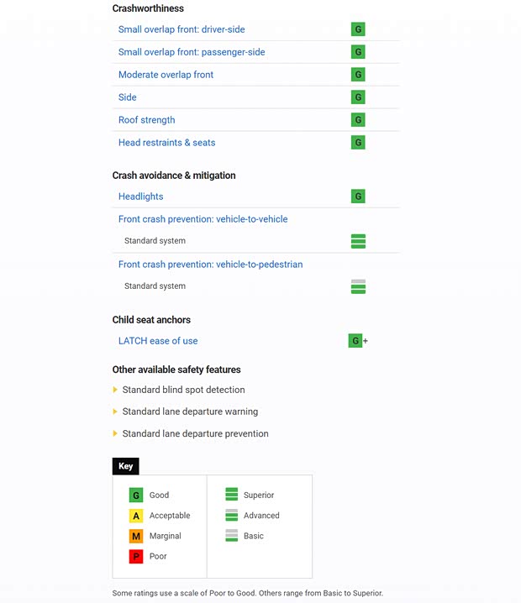Open the Moderate overlap front link
Image resolution: width=521 pixels, height=603 pixels.
[x=166, y=75]
